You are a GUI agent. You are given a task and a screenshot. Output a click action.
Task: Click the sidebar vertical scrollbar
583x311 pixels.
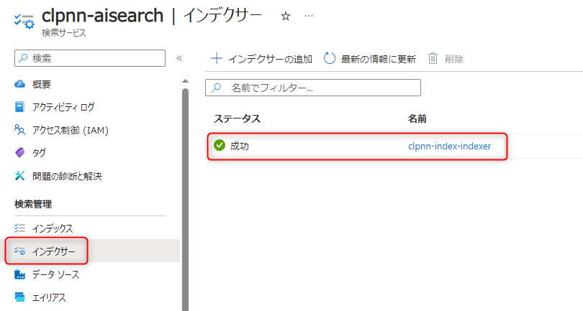[185, 180]
